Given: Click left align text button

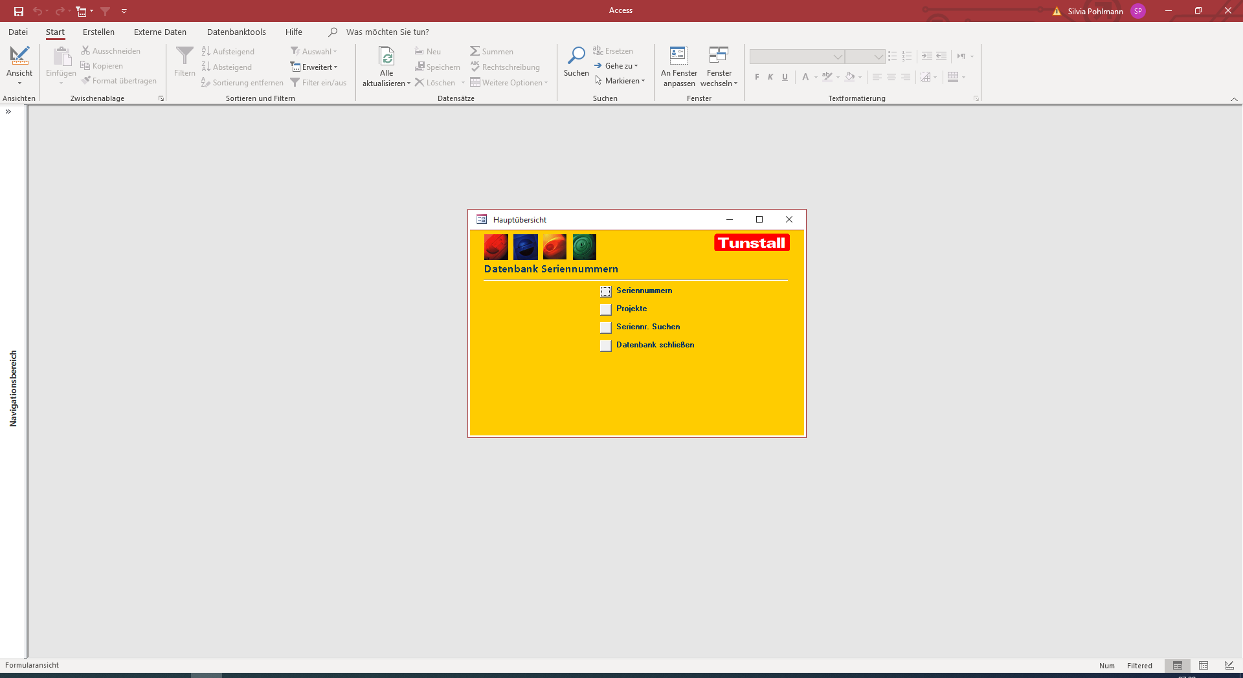Looking at the screenshot, I should point(877,77).
